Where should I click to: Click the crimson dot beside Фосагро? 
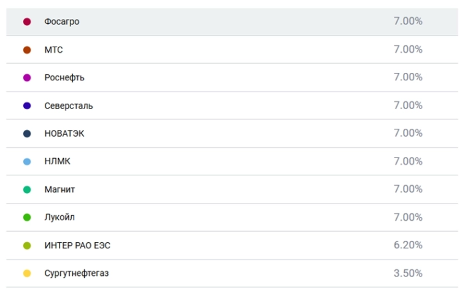point(27,22)
